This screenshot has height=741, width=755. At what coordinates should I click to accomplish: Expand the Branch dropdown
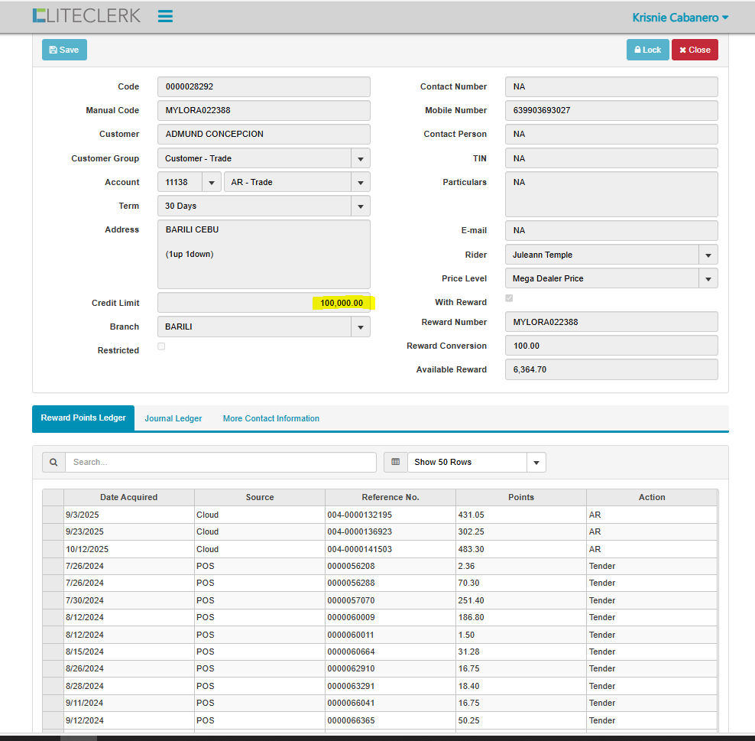(360, 327)
